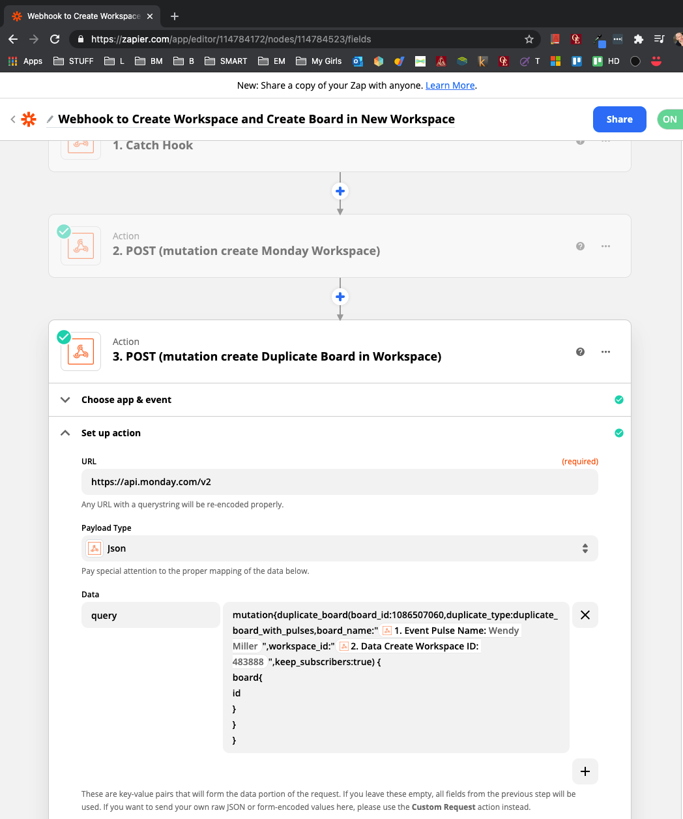Reload the browser page
Image resolution: width=683 pixels, height=819 pixels.
point(55,39)
